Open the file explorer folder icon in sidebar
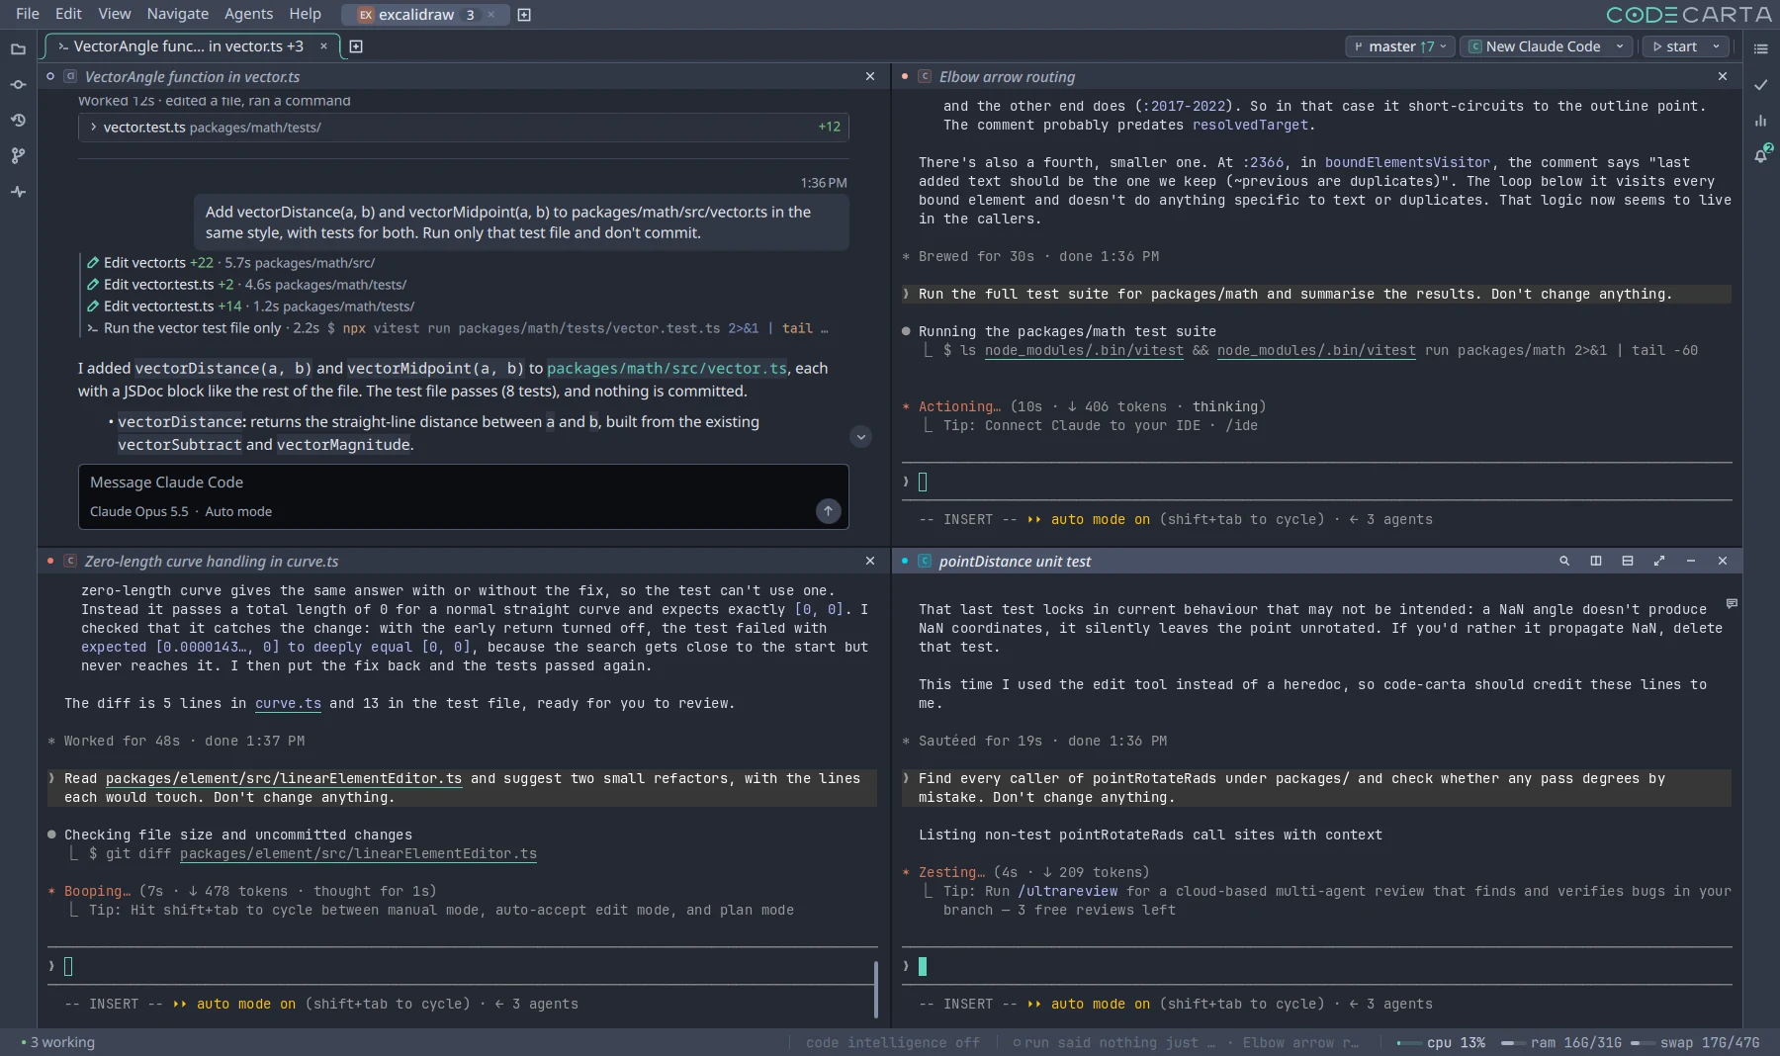The height and width of the screenshot is (1056, 1780). (18, 48)
